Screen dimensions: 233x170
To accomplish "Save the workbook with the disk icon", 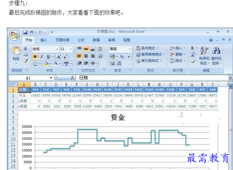I will tap(25, 32).
